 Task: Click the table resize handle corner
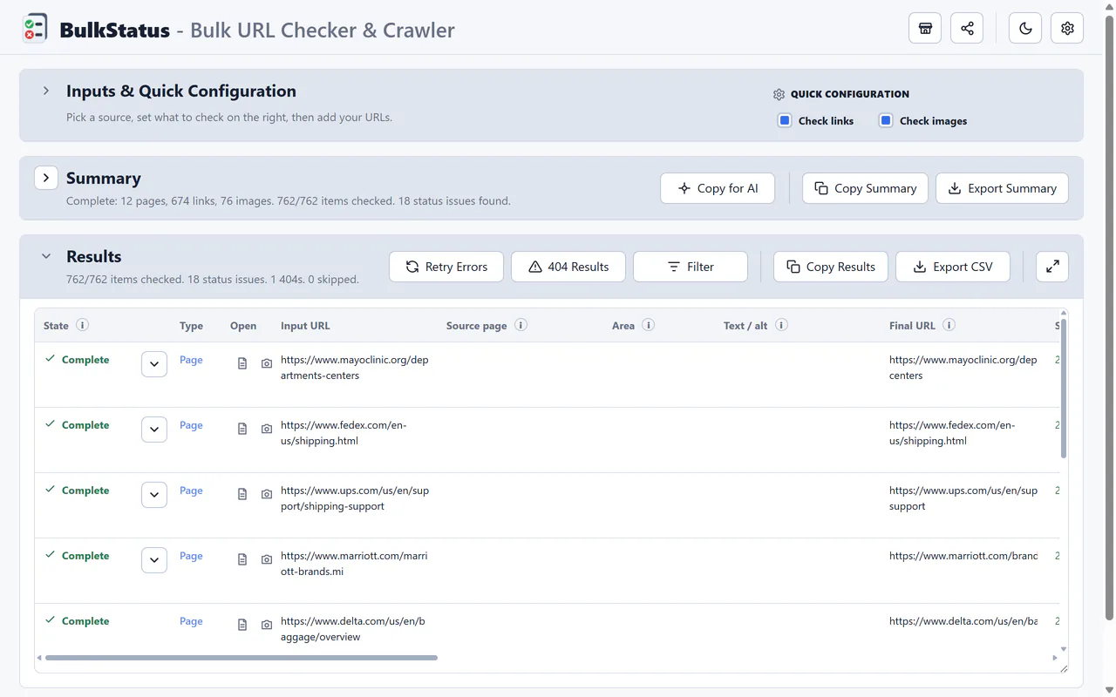(x=1064, y=668)
